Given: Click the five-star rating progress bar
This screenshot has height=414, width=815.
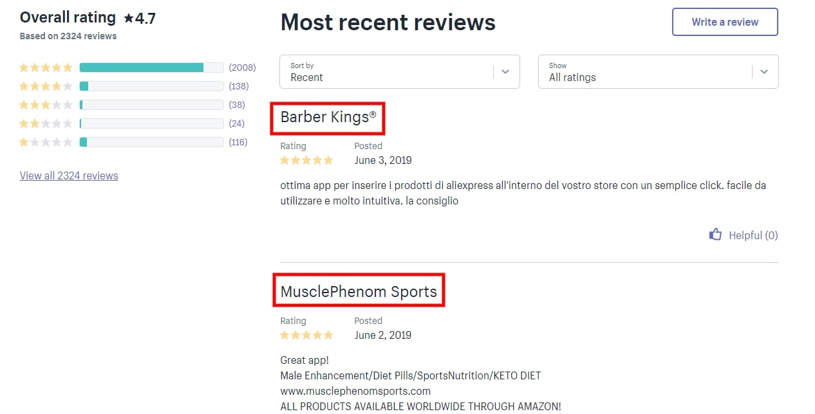Looking at the screenshot, I should pos(151,67).
